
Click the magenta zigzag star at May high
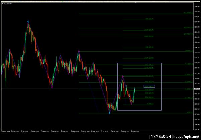coord(79,51)
